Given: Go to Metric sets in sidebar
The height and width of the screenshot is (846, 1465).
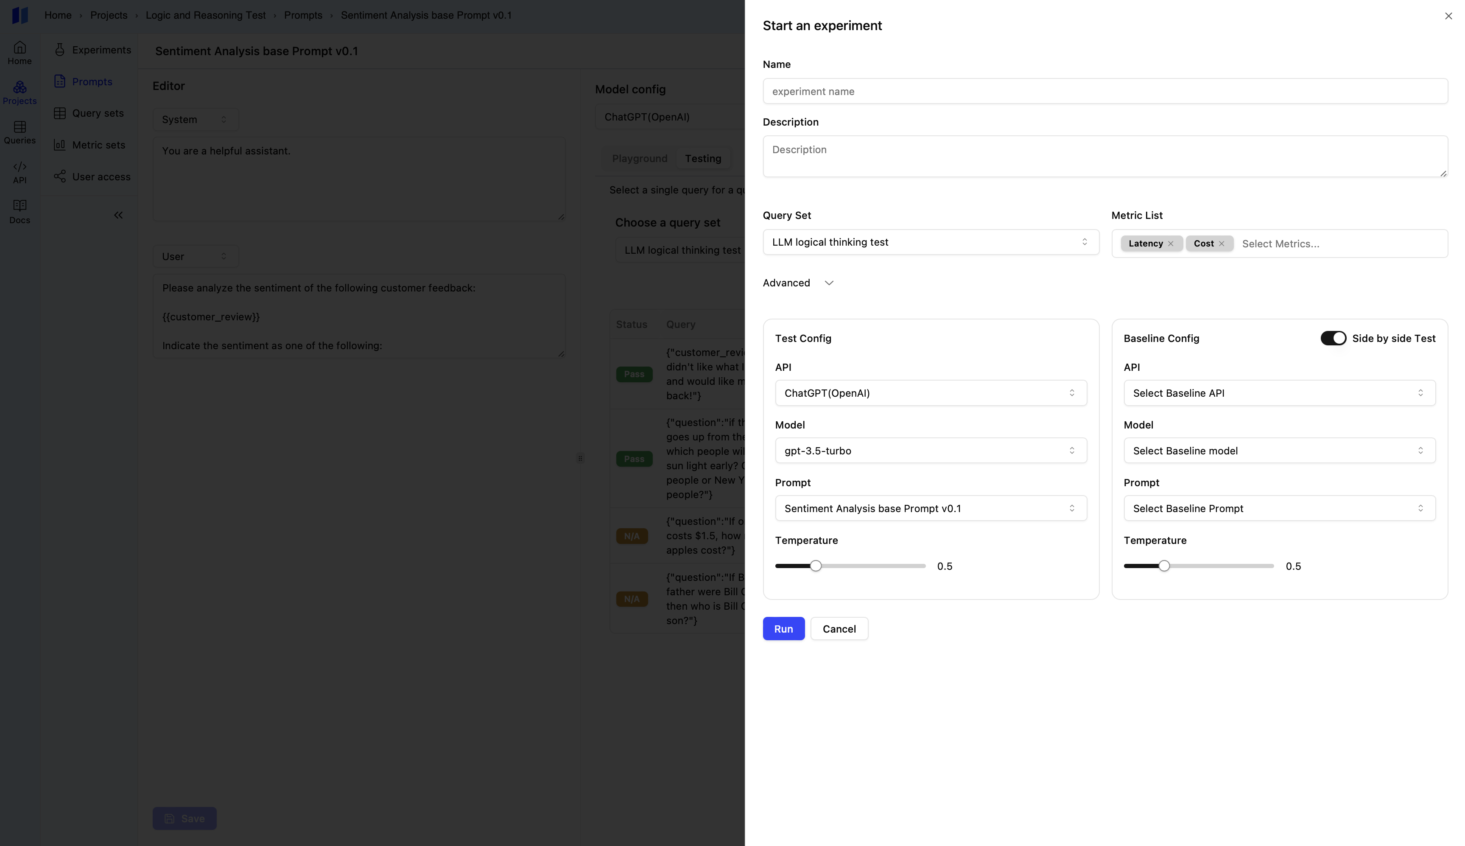Looking at the screenshot, I should (x=98, y=145).
